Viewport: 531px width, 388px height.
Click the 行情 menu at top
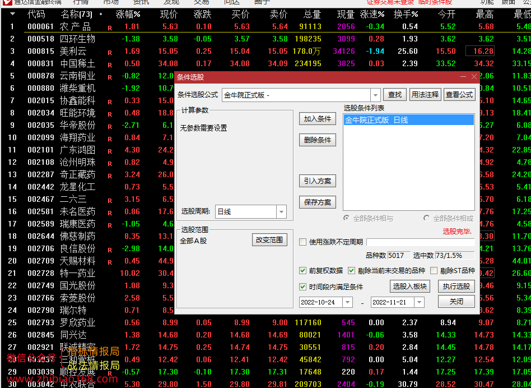[x=81, y=2]
